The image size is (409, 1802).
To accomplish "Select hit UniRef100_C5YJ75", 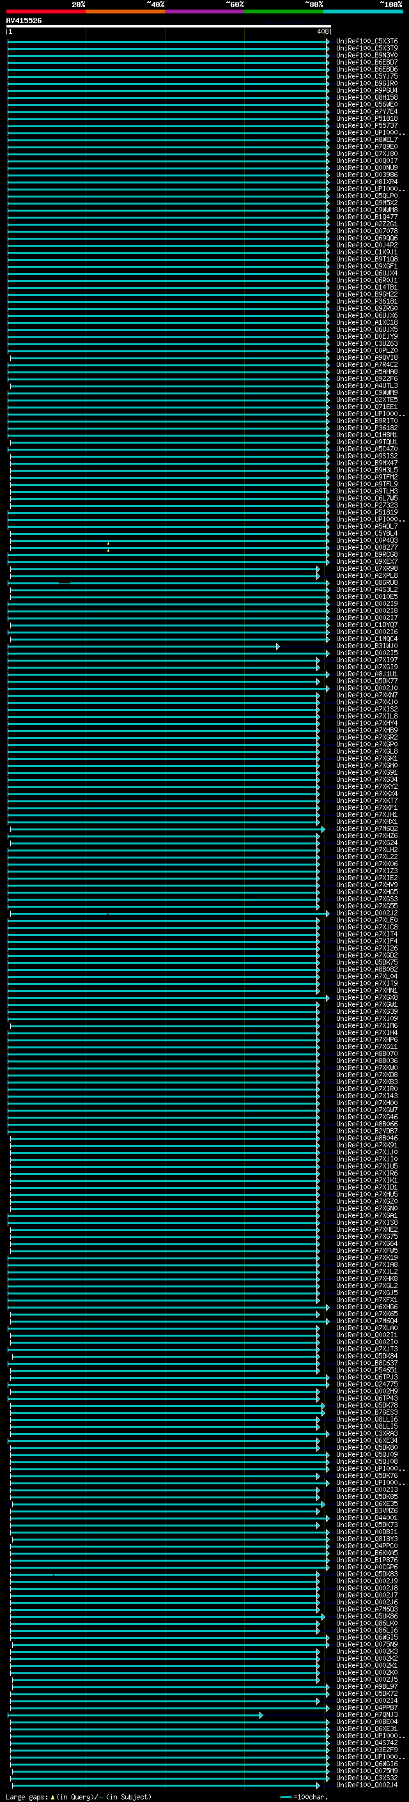I will point(366,76).
